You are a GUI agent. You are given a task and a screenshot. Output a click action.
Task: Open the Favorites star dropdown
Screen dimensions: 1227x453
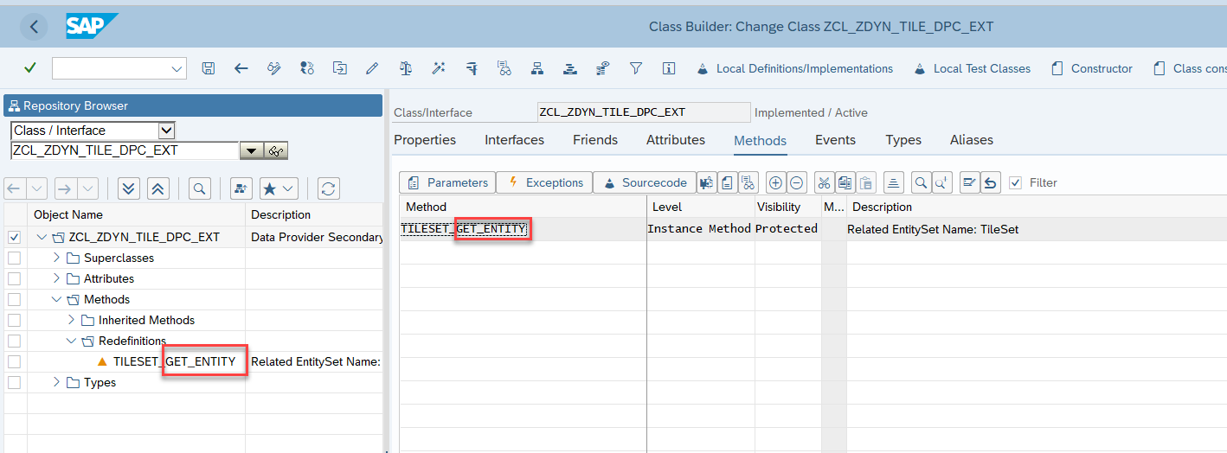coord(279,188)
